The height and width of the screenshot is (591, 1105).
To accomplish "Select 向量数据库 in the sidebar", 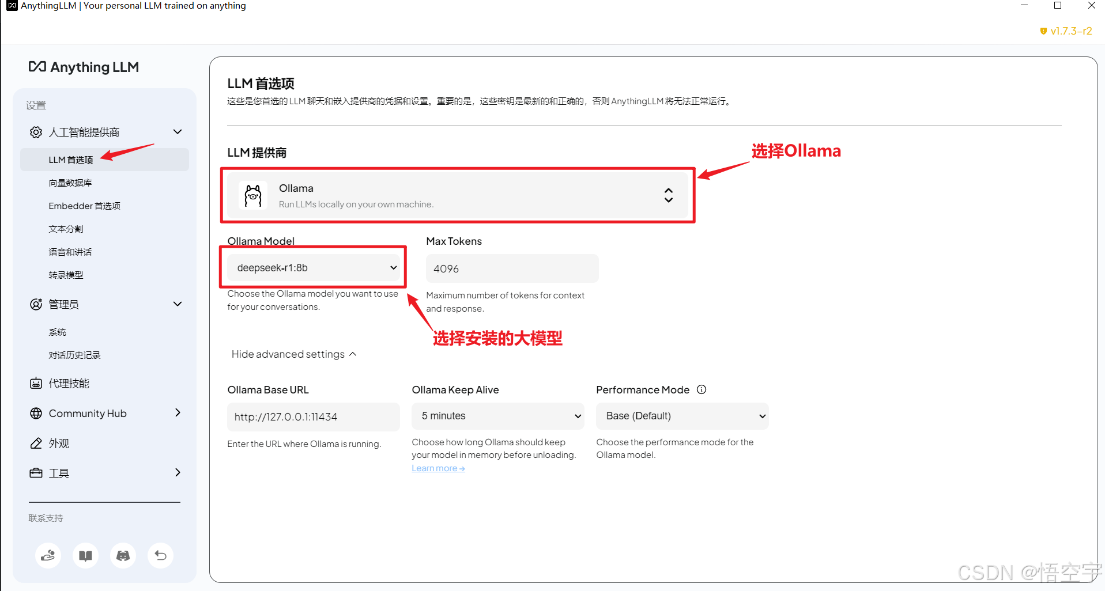I will tap(70, 183).
